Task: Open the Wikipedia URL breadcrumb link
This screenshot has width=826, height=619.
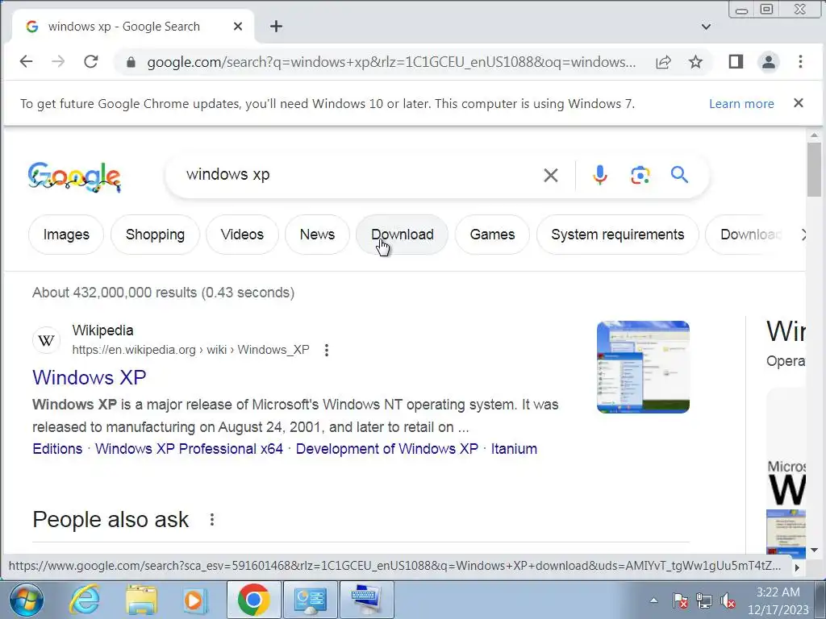Action: coord(190,350)
